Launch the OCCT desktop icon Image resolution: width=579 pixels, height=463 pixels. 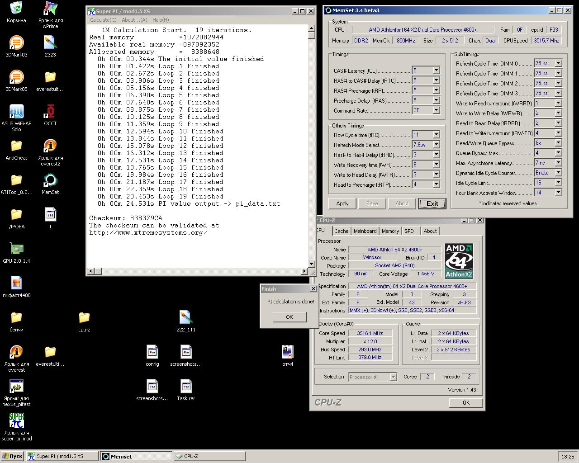click(50, 111)
